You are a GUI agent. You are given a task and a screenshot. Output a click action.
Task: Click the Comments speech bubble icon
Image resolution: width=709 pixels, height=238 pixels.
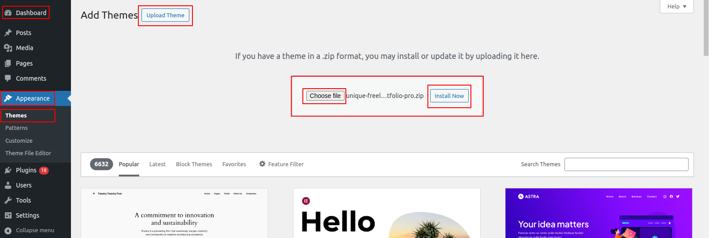(8, 78)
